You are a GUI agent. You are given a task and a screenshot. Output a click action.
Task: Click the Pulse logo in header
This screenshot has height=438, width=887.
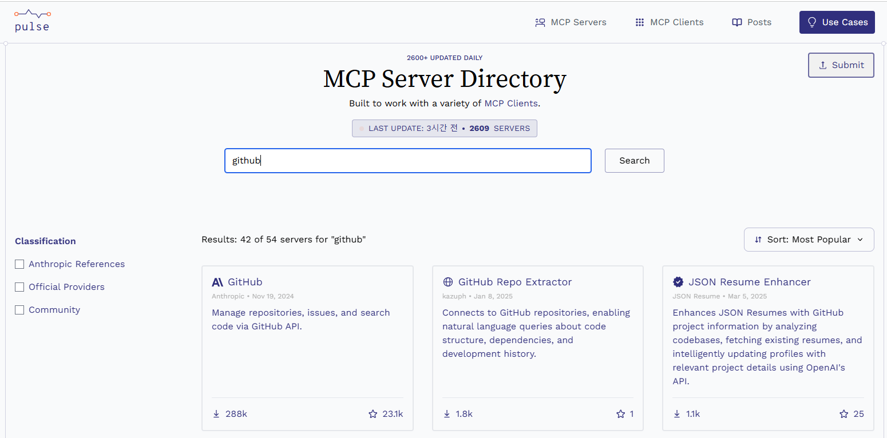[33, 21]
